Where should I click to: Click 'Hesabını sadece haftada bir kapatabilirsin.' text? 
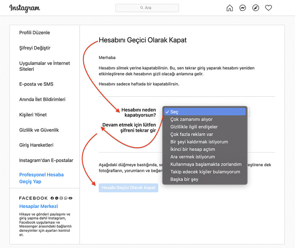point(139,84)
